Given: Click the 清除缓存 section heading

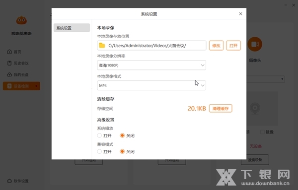Looking at the screenshot, I should 106,99.
